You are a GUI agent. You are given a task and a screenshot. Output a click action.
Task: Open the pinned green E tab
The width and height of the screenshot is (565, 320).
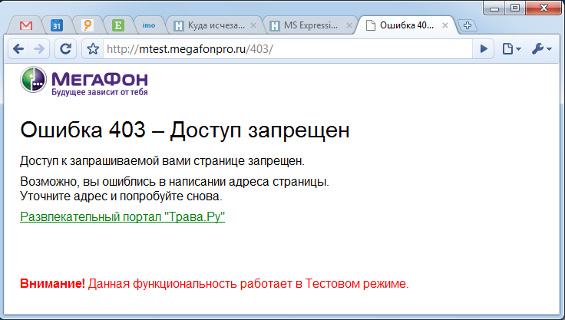[x=117, y=25]
